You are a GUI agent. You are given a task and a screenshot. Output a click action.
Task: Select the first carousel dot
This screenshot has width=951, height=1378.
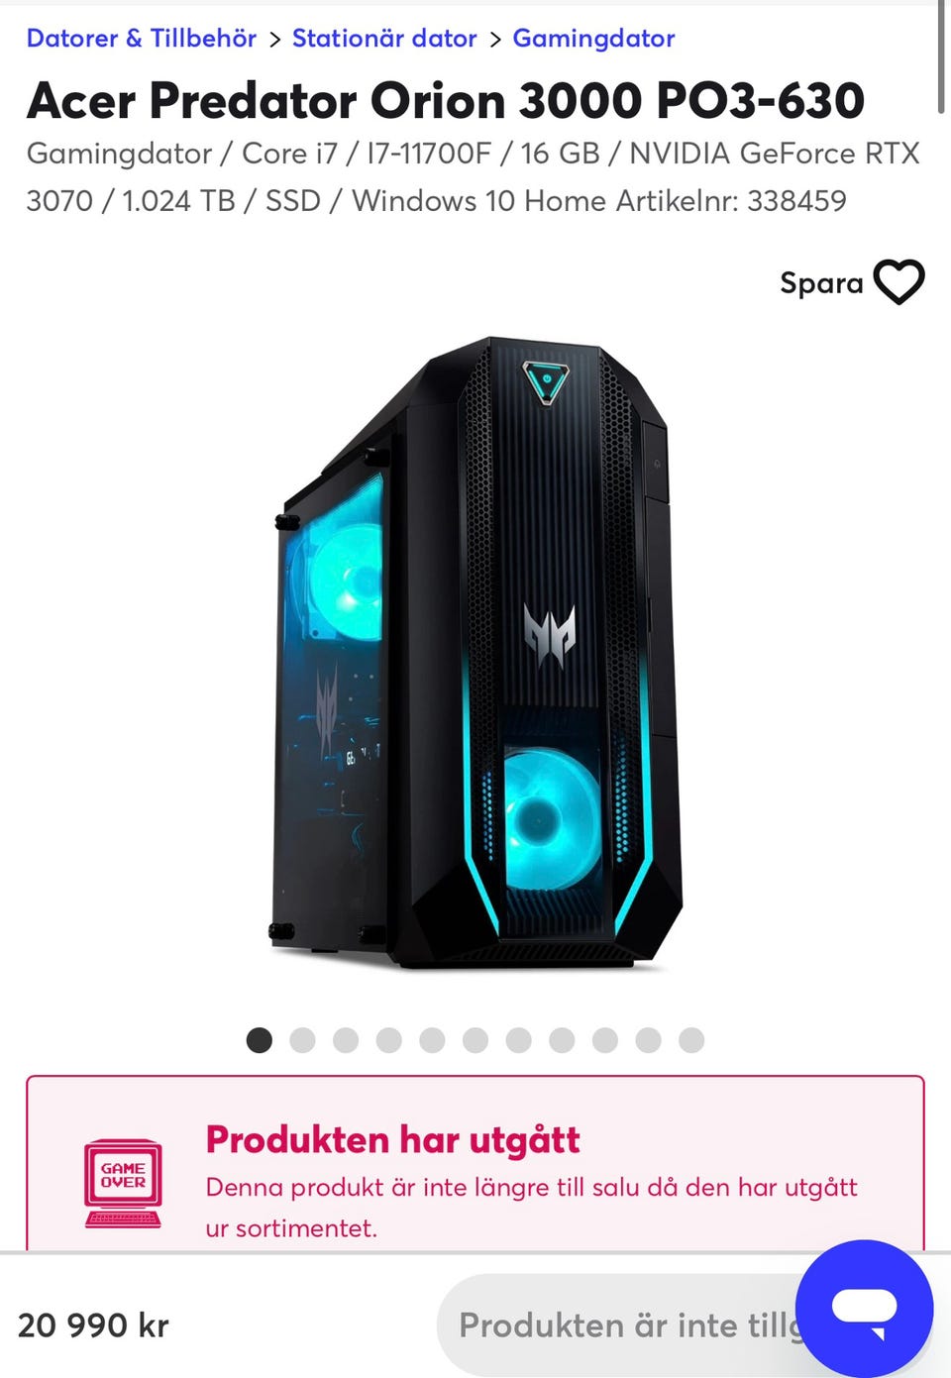[x=260, y=1040]
